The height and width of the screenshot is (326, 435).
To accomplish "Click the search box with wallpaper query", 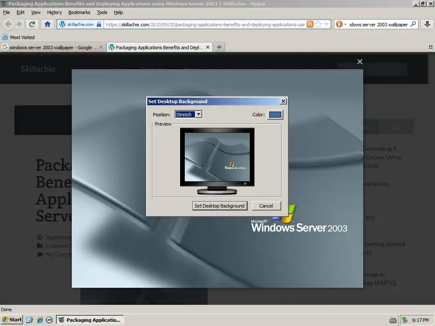I will 379,24.
